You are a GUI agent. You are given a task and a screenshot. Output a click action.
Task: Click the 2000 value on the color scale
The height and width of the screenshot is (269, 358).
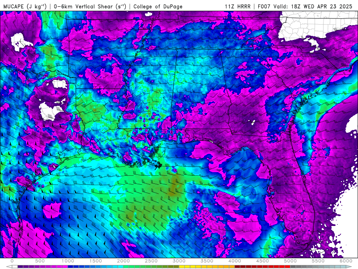pyautogui.click(x=124, y=261)
